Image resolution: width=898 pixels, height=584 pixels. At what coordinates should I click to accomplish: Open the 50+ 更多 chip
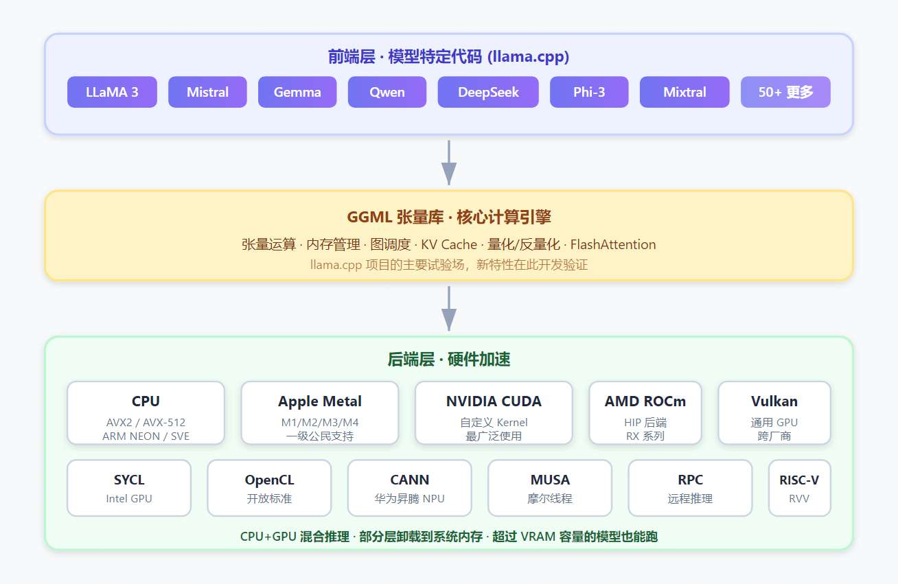pyautogui.click(x=785, y=92)
